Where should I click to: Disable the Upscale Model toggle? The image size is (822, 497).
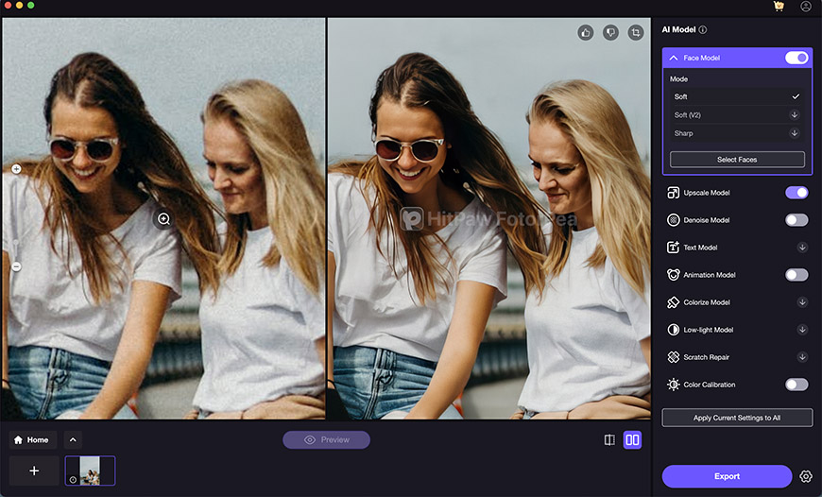(796, 193)
